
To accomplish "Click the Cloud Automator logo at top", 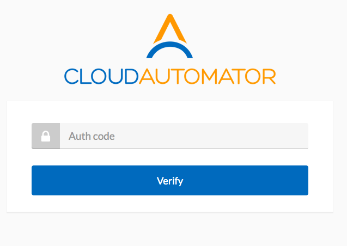I will (170, 50).
